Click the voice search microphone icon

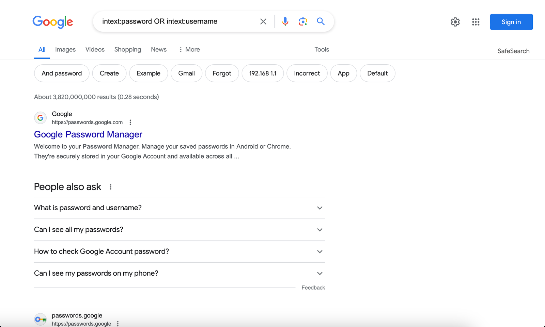pyautogui.click(x=285, y=21)
